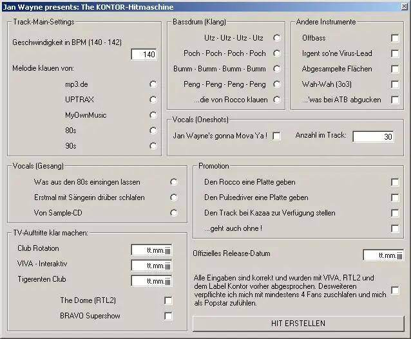The width and height of the screenshot is (411, 339).
Task: Choose UPTRAX as melody source
Action: coord(153,100)
